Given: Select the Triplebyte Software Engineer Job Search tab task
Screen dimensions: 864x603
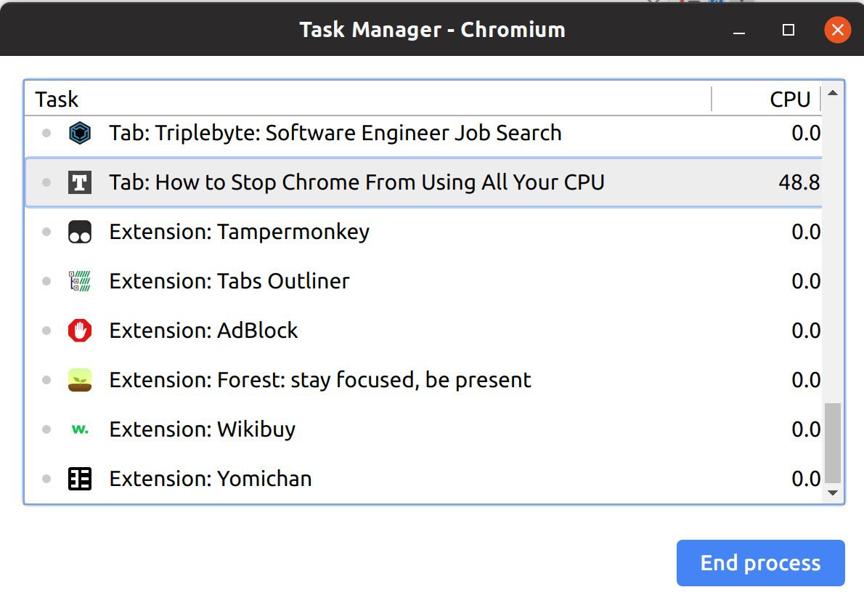Looking at the screenshot, I should (x=423, y=133).
